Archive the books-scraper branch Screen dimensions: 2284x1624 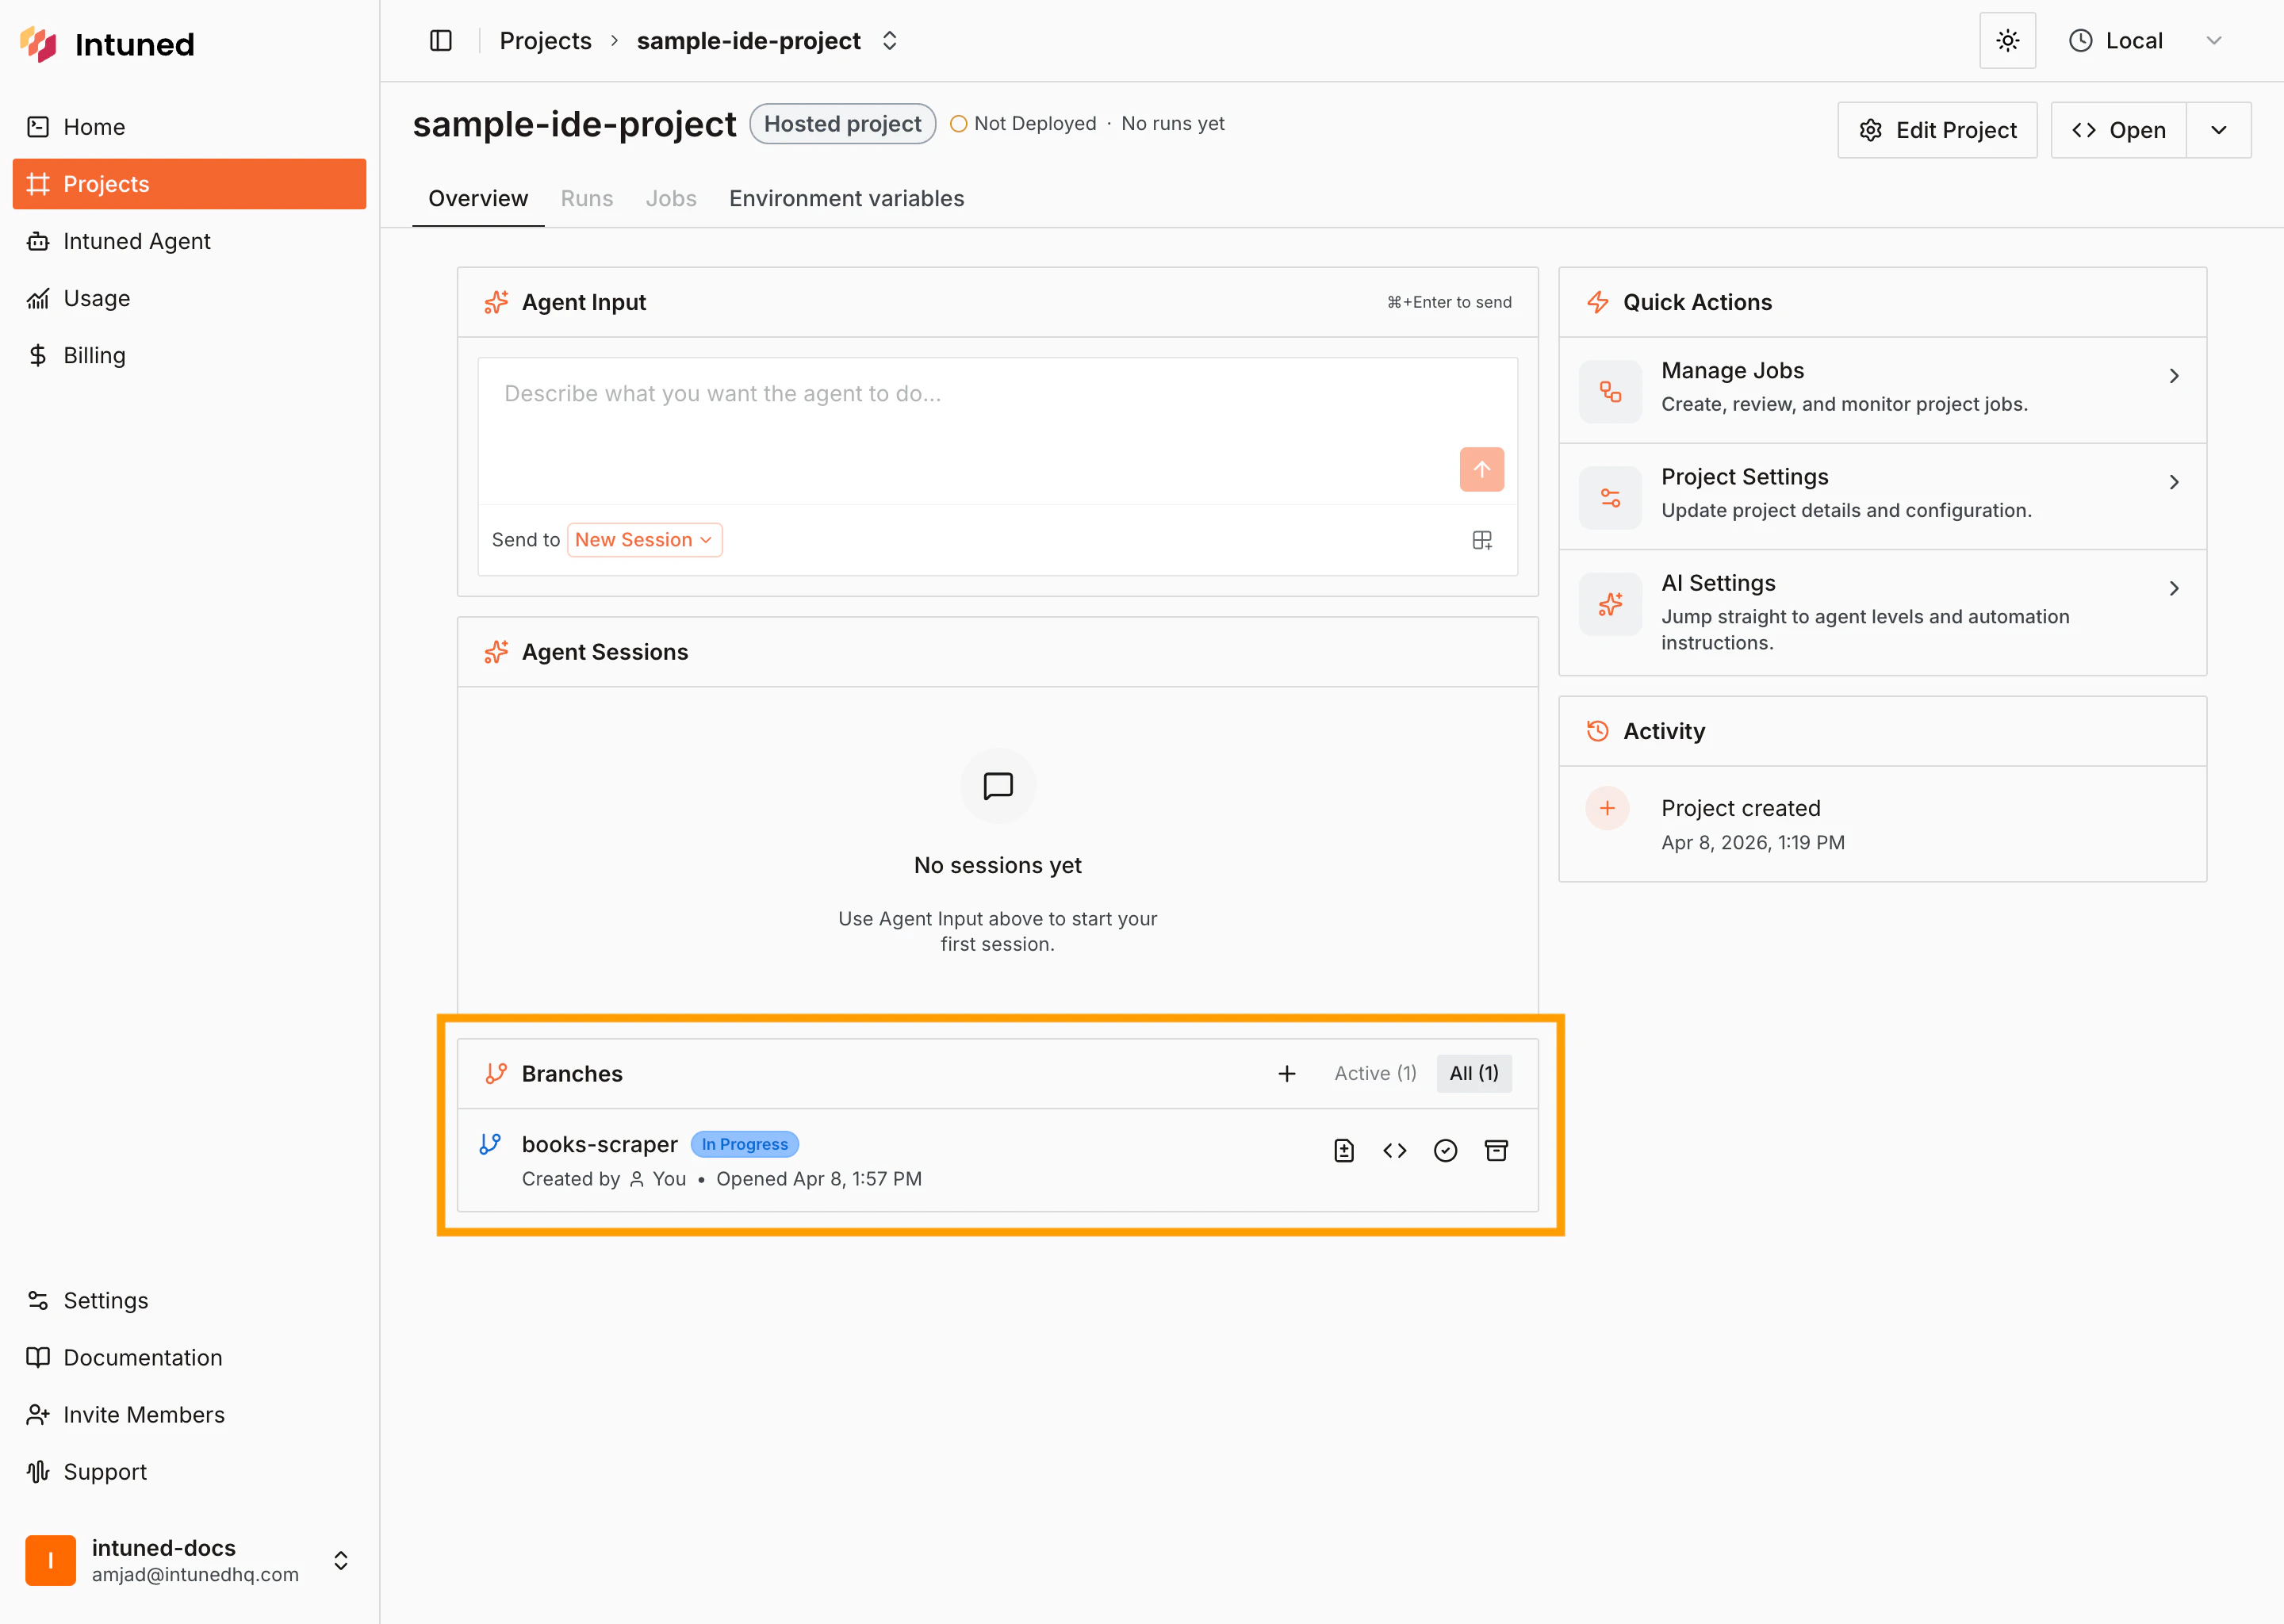(x=1496, y=1150)
